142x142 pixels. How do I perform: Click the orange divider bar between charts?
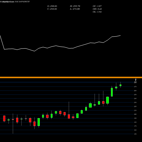click(x=71, y=78)
